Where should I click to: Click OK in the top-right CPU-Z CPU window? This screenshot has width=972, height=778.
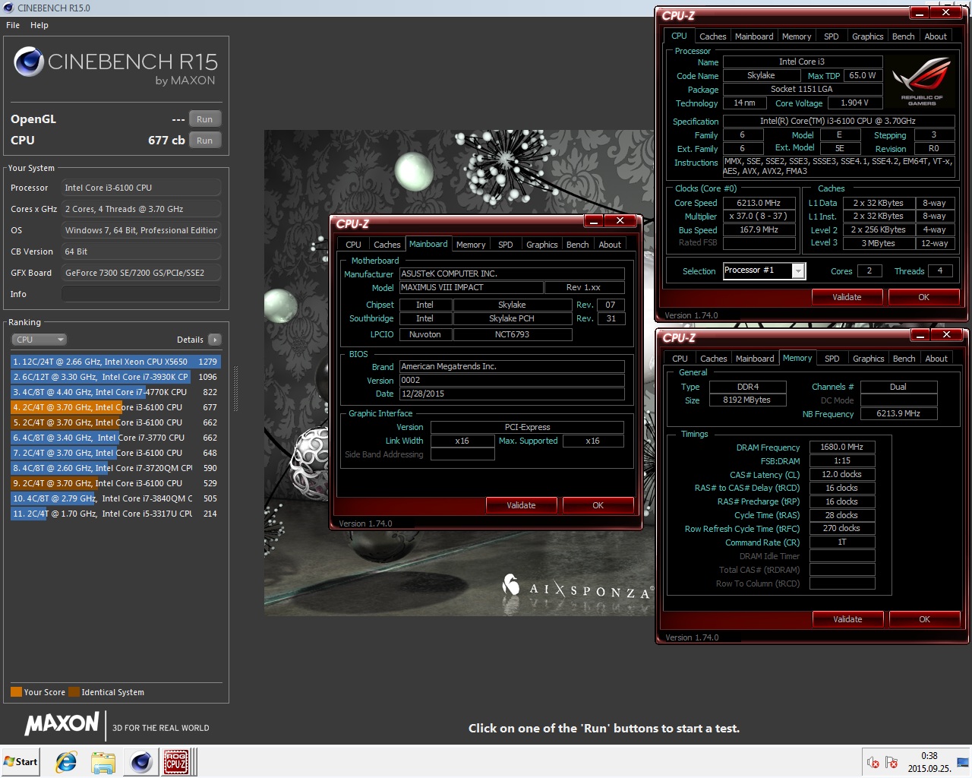pyautogui.click(x=924, y=297)
